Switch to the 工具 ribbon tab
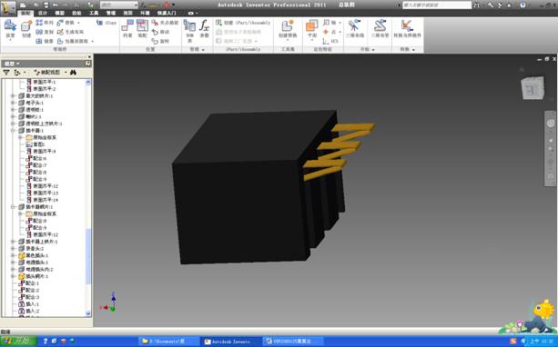The width and height of the screenshot is (558, 347). [x=94, y=13]
